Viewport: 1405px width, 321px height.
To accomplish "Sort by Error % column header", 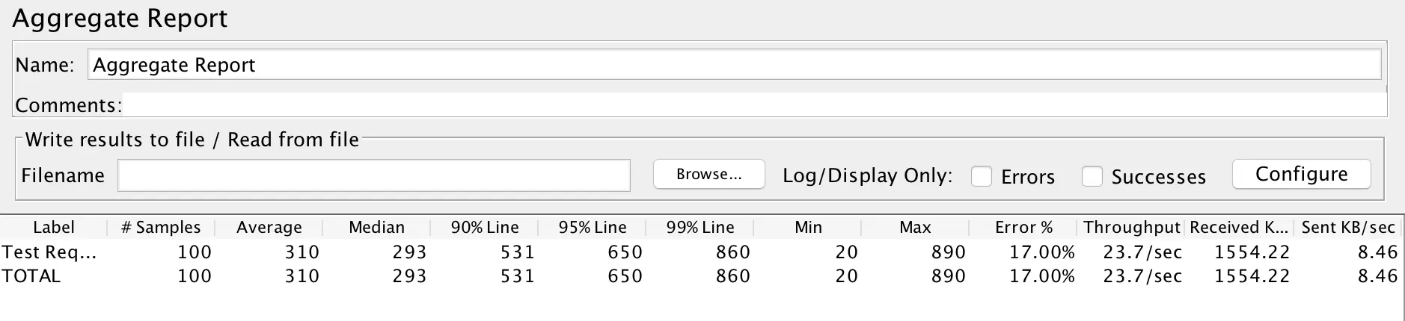I will [1023, 227].
